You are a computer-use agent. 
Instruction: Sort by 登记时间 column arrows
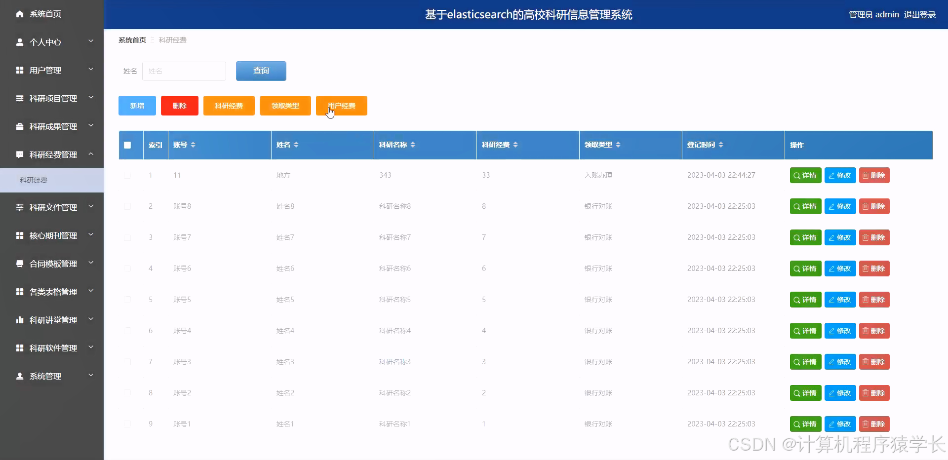pos(721,145)
